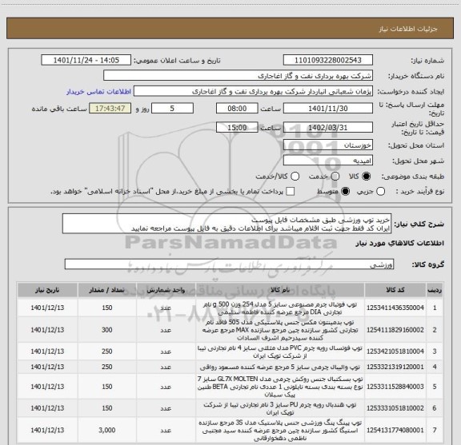Click the ping pong ball item name in row 7
The height and width of the screenshot is (445, 461).
[x=280, y=431]
